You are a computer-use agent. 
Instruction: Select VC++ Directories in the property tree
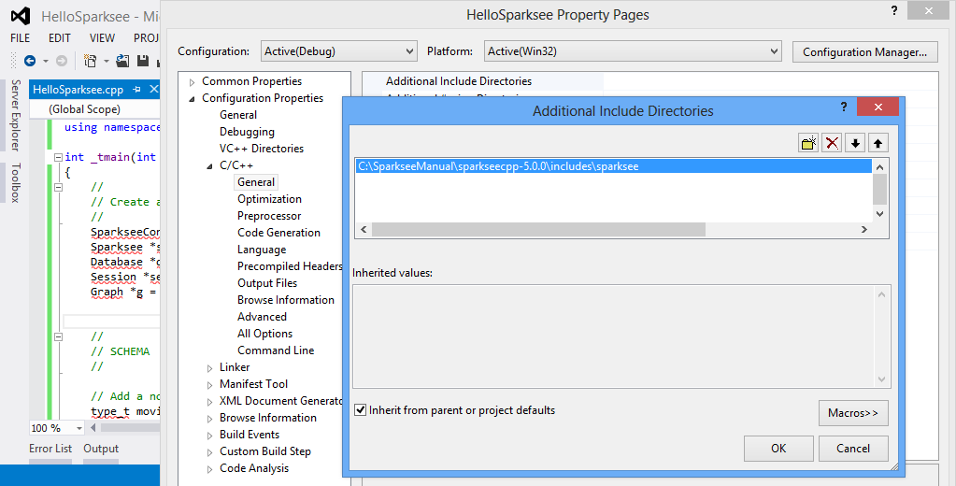[x=262, y=149]
